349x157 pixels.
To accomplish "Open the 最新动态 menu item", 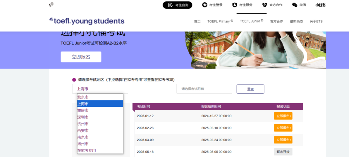I will coord(296,22).
